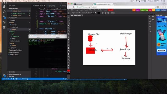Choose the Path Select tool in Photopea
The image size is (167, 94).
(68, 60)
